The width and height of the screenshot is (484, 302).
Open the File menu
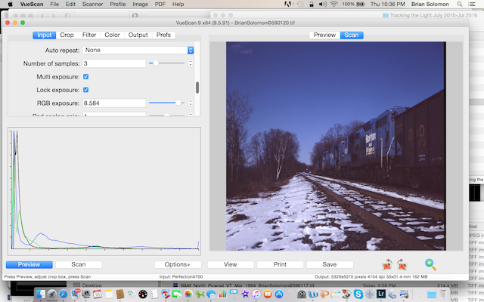[x=54, y=4]
